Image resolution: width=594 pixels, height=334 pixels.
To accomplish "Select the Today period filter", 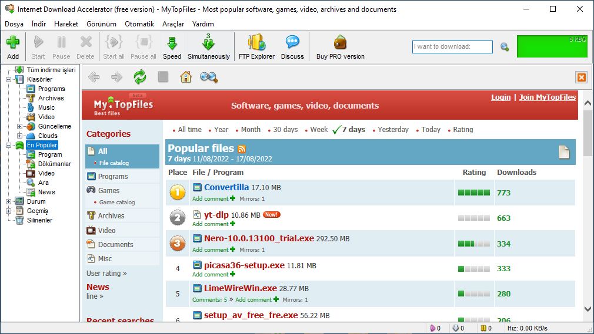I will point(431,129).
